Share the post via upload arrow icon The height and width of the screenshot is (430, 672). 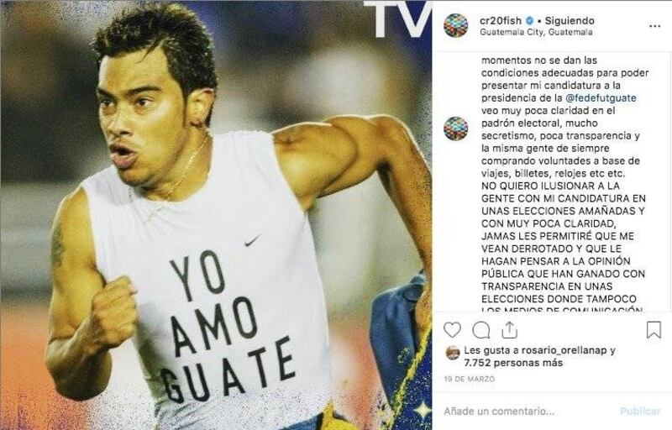pyautogui.click(x=509, y=330)
